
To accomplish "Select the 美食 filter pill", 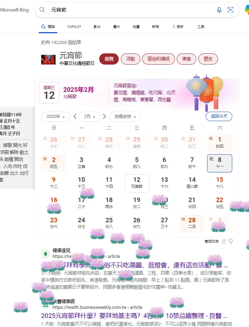I will pos(186,59).
